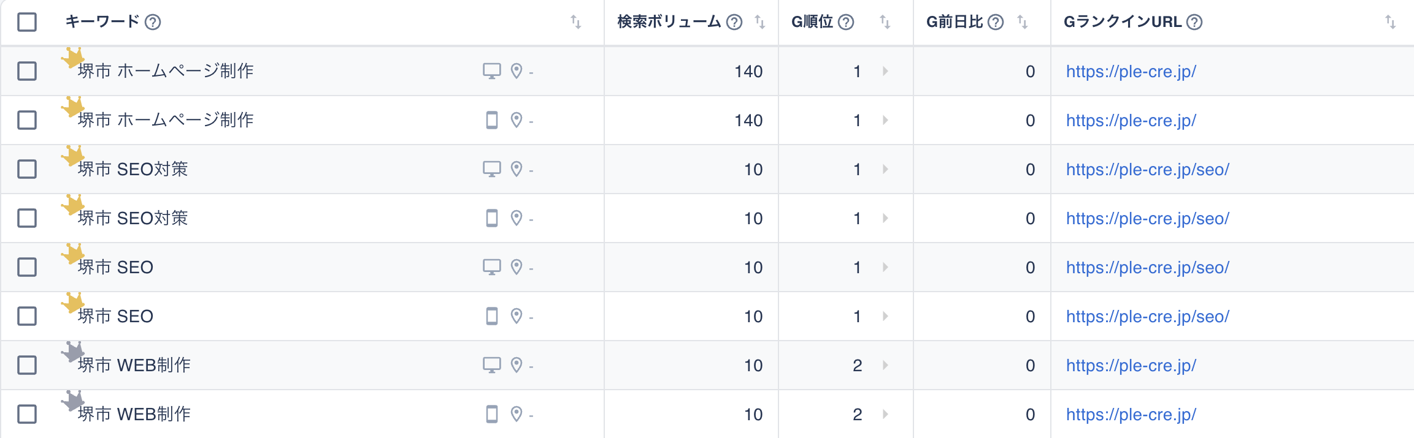Click location pin in desktop 堺市 SEO row
Image resolution: width=1414 pixels, height=438 pixels.
click(517, 267)
